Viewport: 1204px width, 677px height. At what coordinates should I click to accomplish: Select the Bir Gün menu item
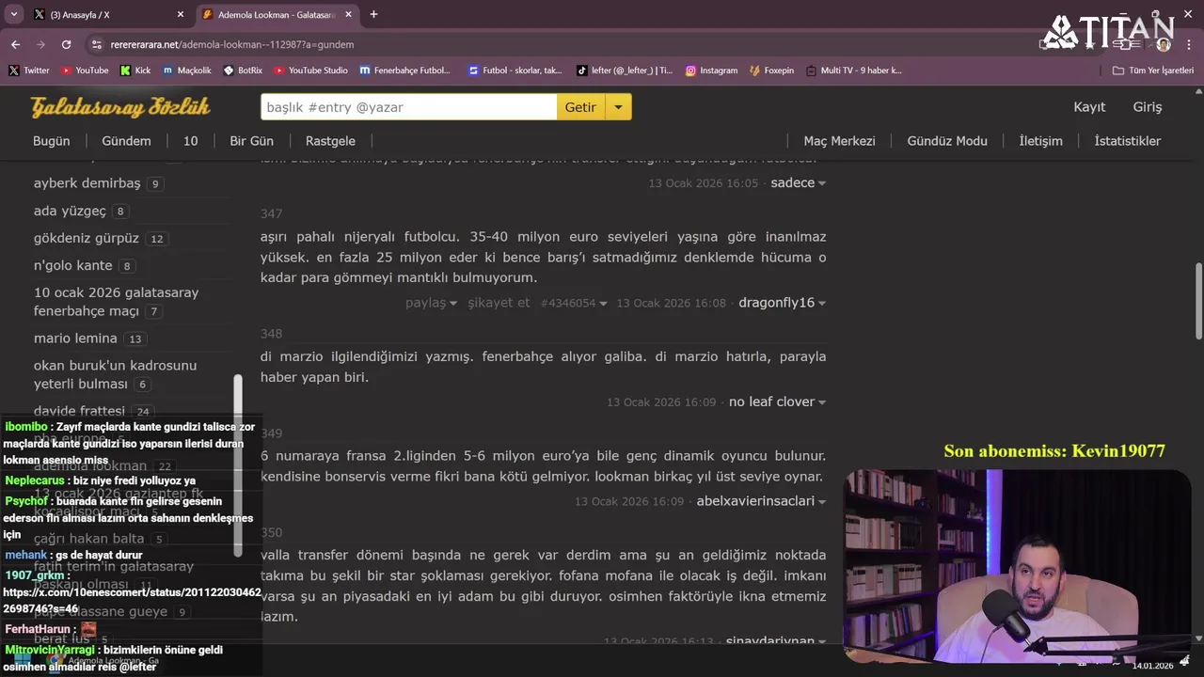(251, 141)
